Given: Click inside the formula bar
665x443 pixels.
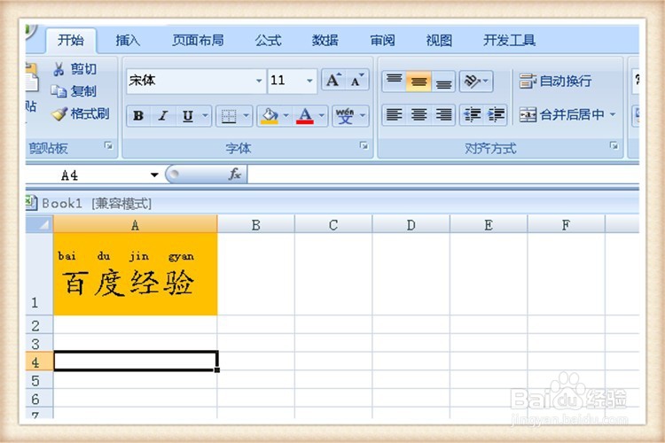Looking at the screenshot, I should click(442, 175).
